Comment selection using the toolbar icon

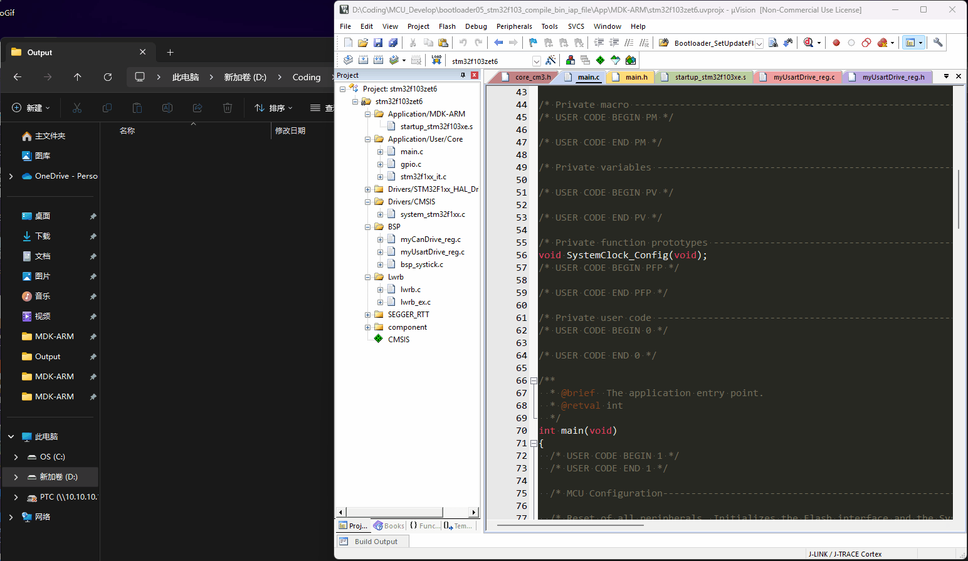(629, 43)
